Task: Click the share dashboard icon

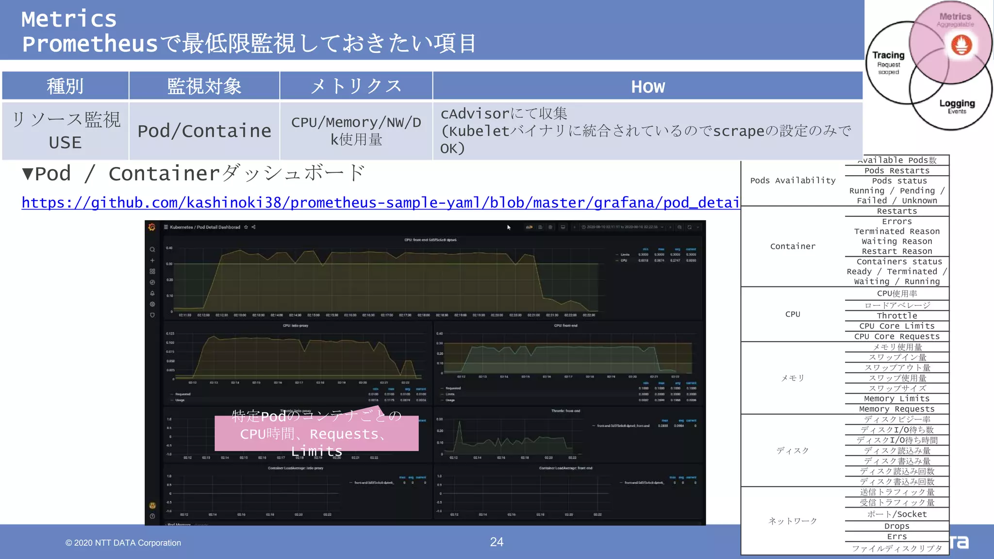Action: pos(253,227)
